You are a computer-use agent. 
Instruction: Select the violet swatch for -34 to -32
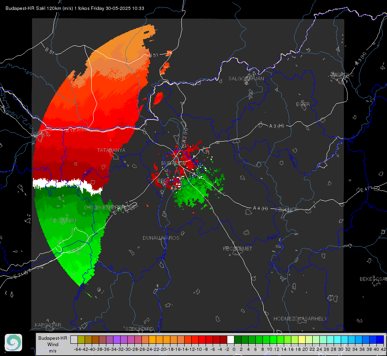[117, 339]
